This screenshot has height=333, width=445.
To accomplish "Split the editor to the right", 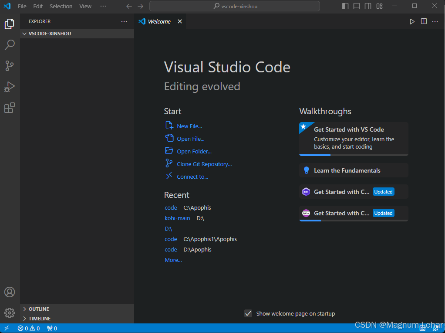I will (x=424, y=21).
